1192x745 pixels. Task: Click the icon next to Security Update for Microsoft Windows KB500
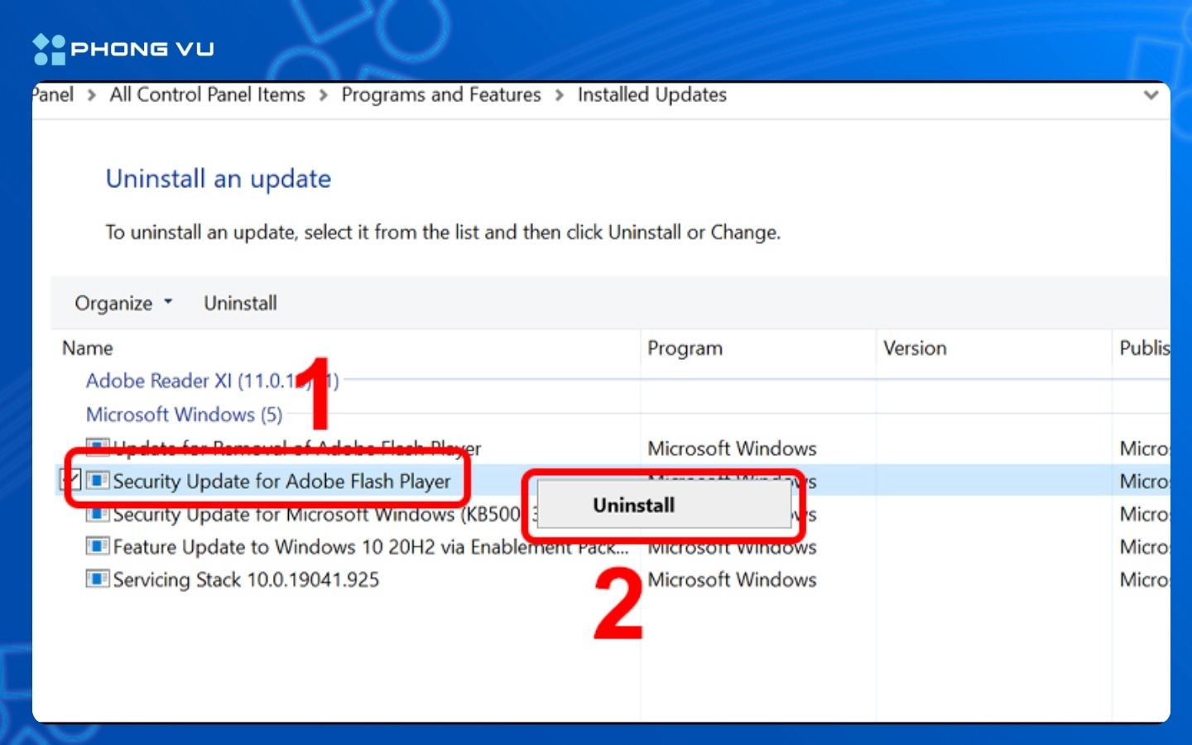click(97, 514)
